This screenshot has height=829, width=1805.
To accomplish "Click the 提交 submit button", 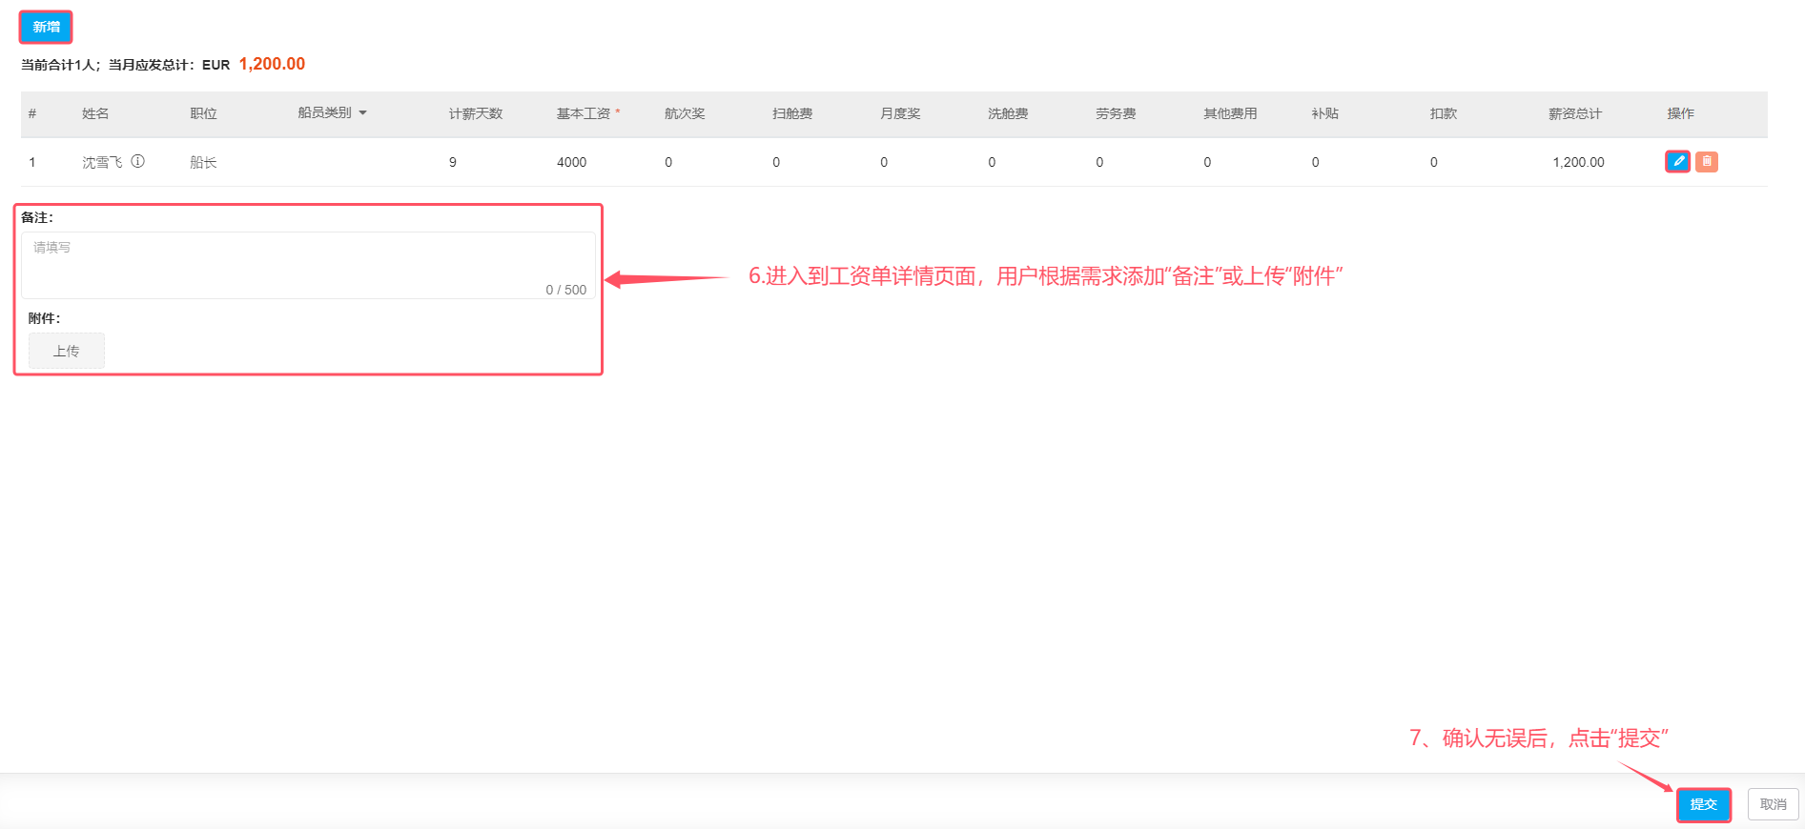I will pos(1704,805).
